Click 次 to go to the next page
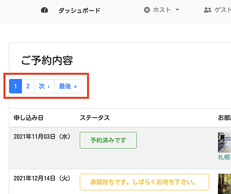Viewport: 231px width, 194px height. (44, 86)
